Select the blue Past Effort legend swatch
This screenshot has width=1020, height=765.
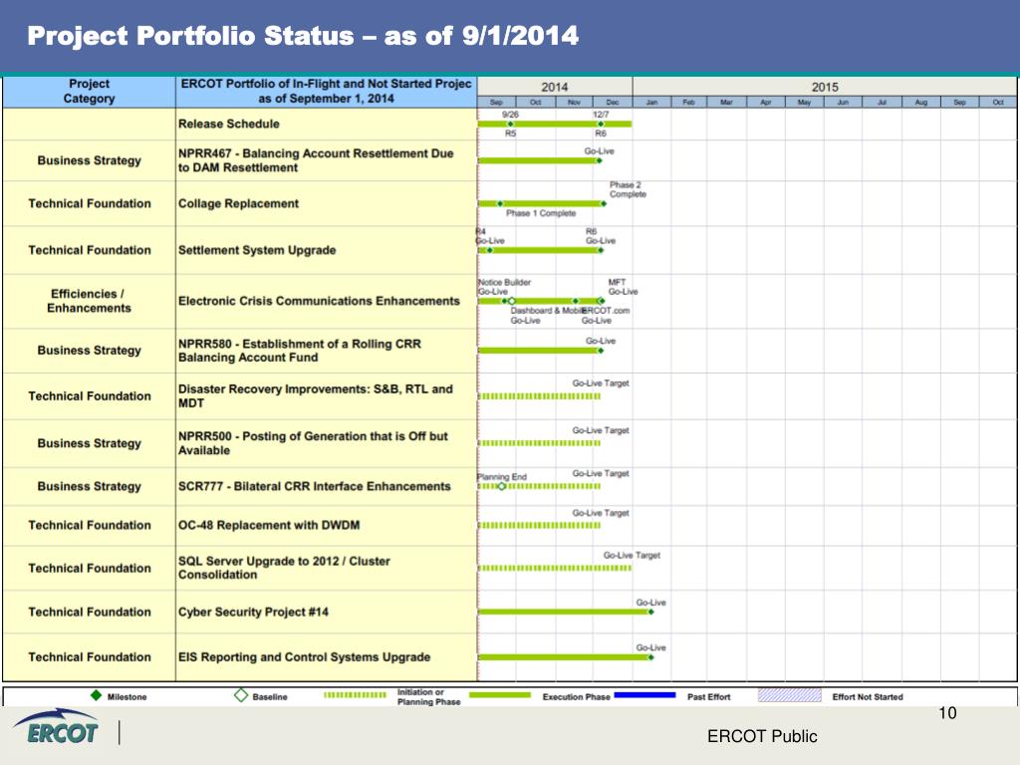644,695
